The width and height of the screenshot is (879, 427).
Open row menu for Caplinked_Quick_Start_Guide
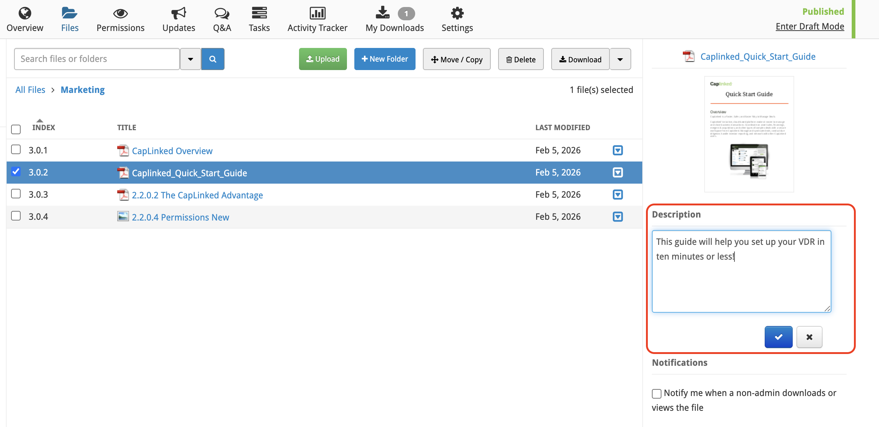618,173
